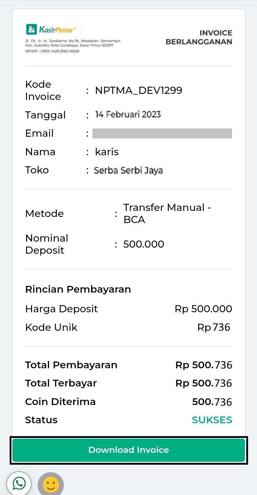Select invoice code NPTMA_DEV1299
Screen dimensions: 257x495
pyautogui.click(x=138, y=90)
